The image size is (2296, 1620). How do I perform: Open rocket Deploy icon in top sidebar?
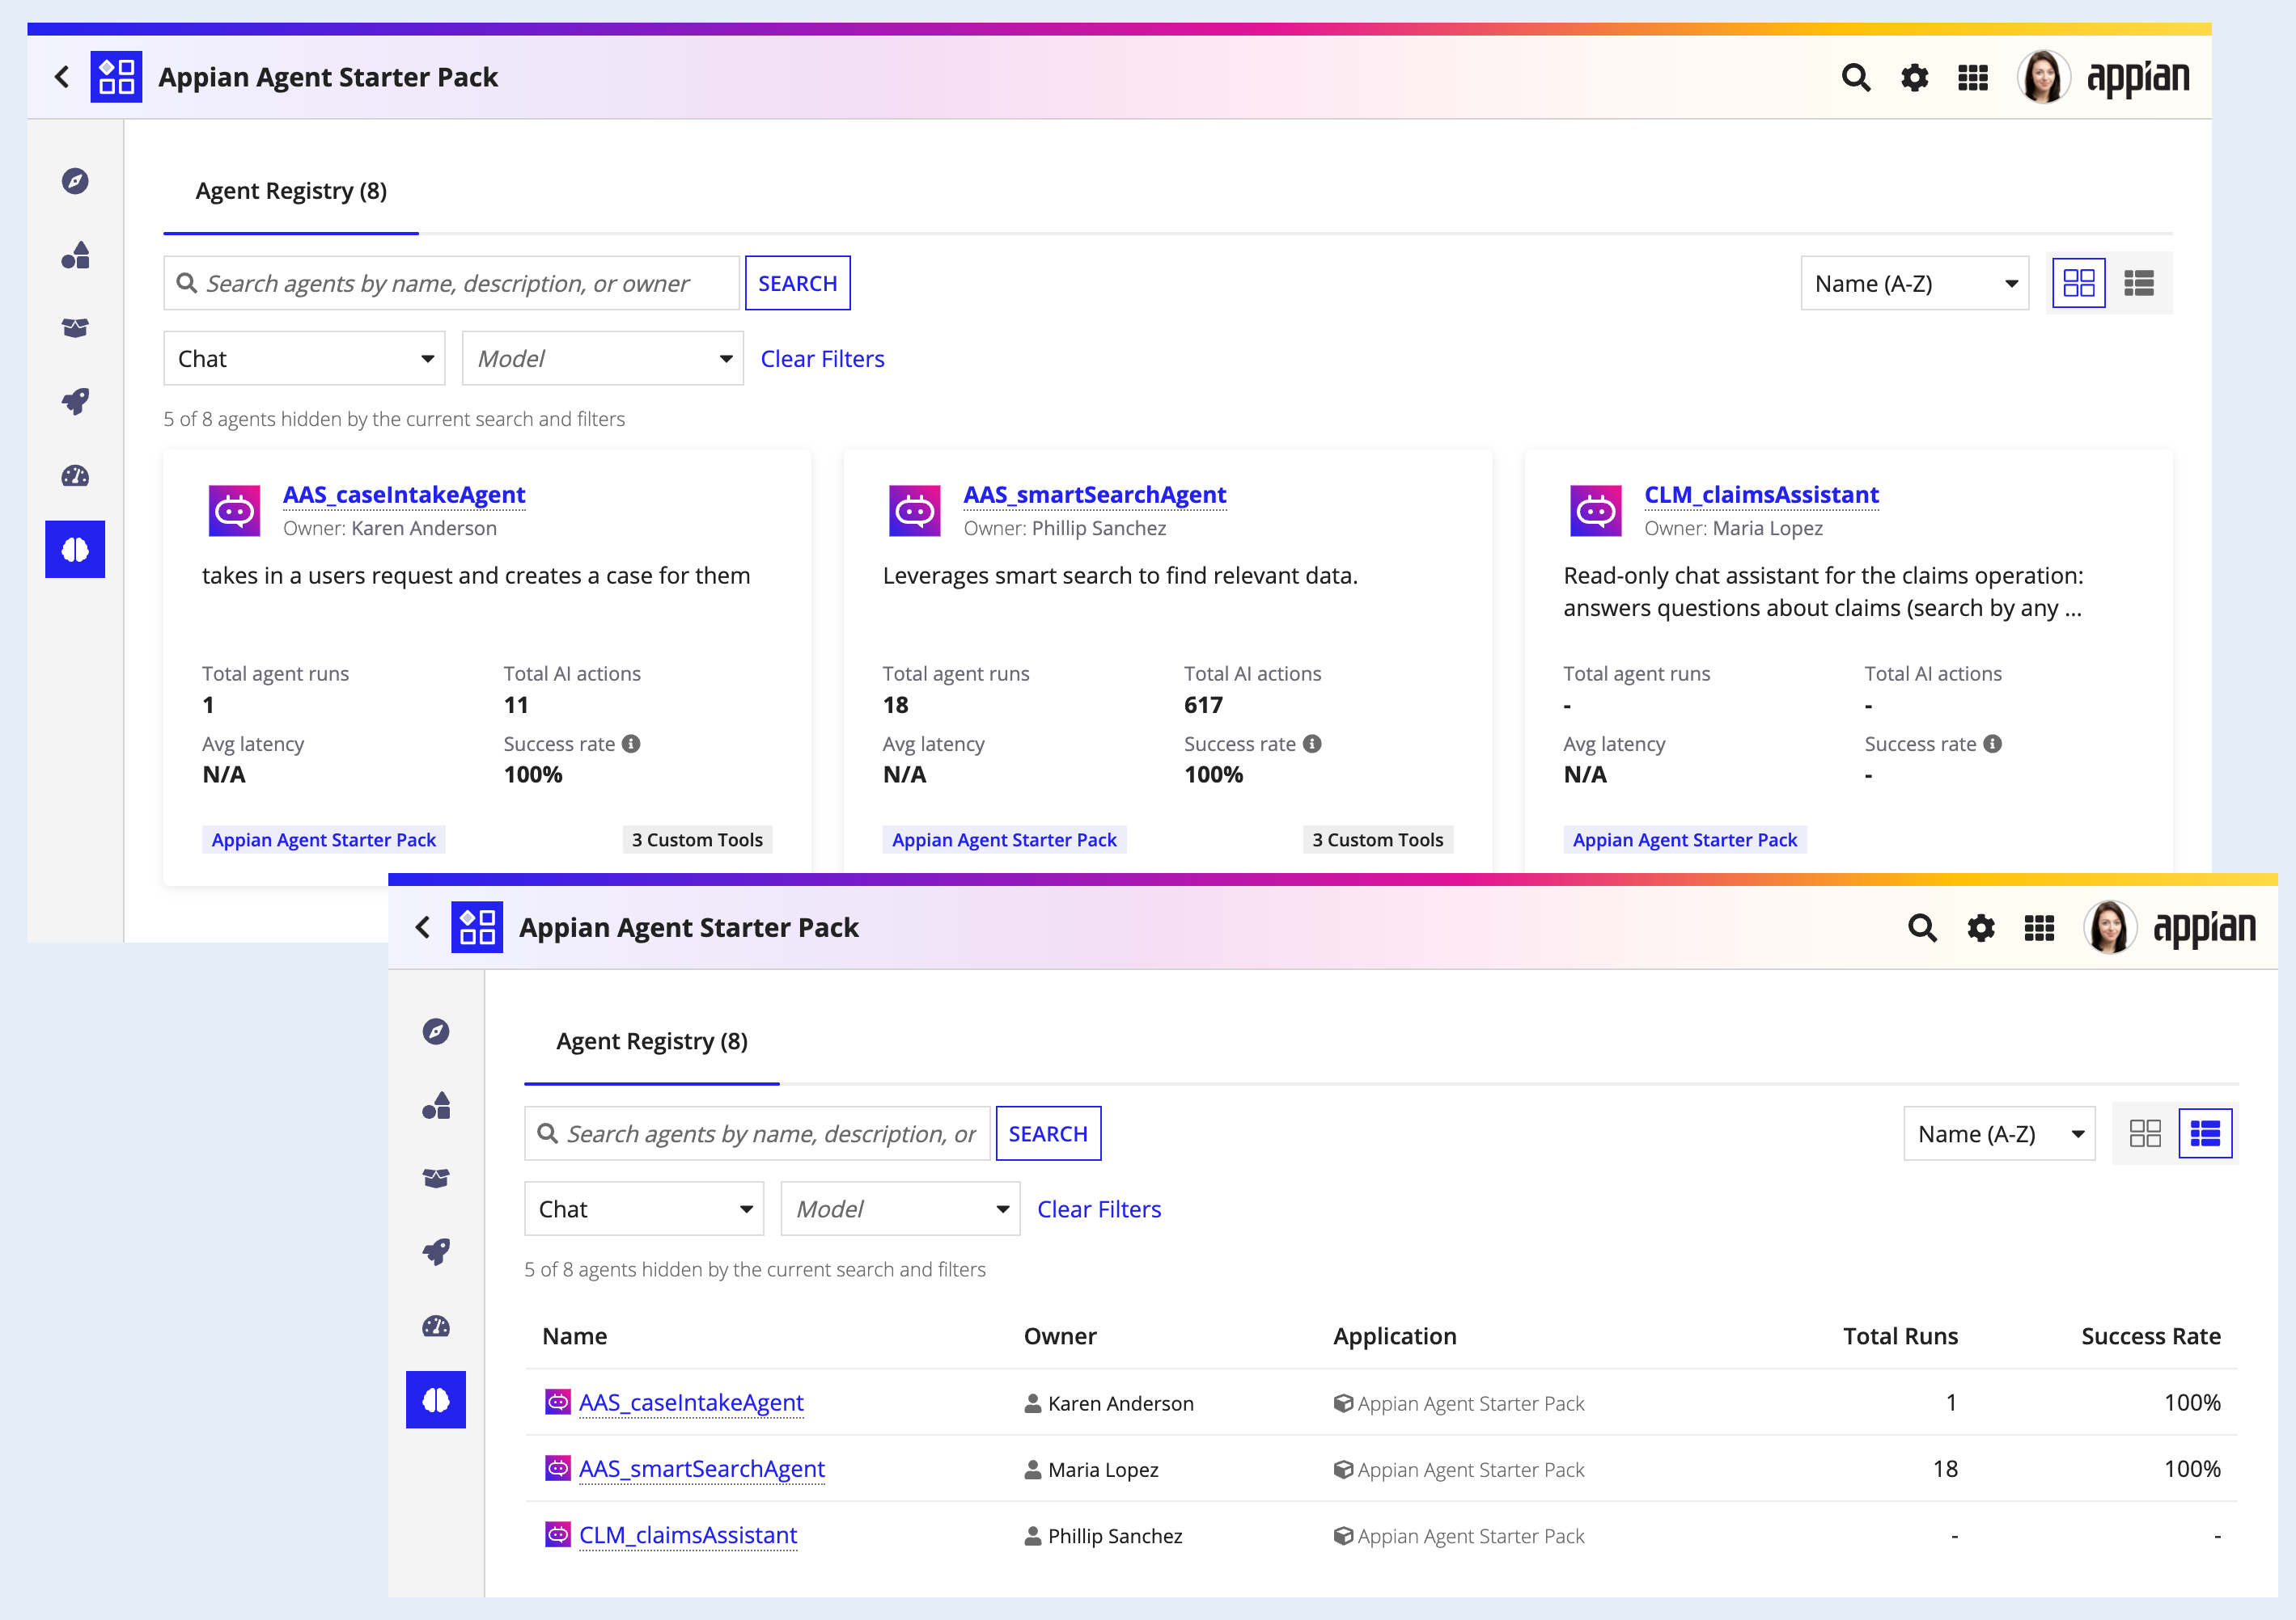tap(75, 402)
